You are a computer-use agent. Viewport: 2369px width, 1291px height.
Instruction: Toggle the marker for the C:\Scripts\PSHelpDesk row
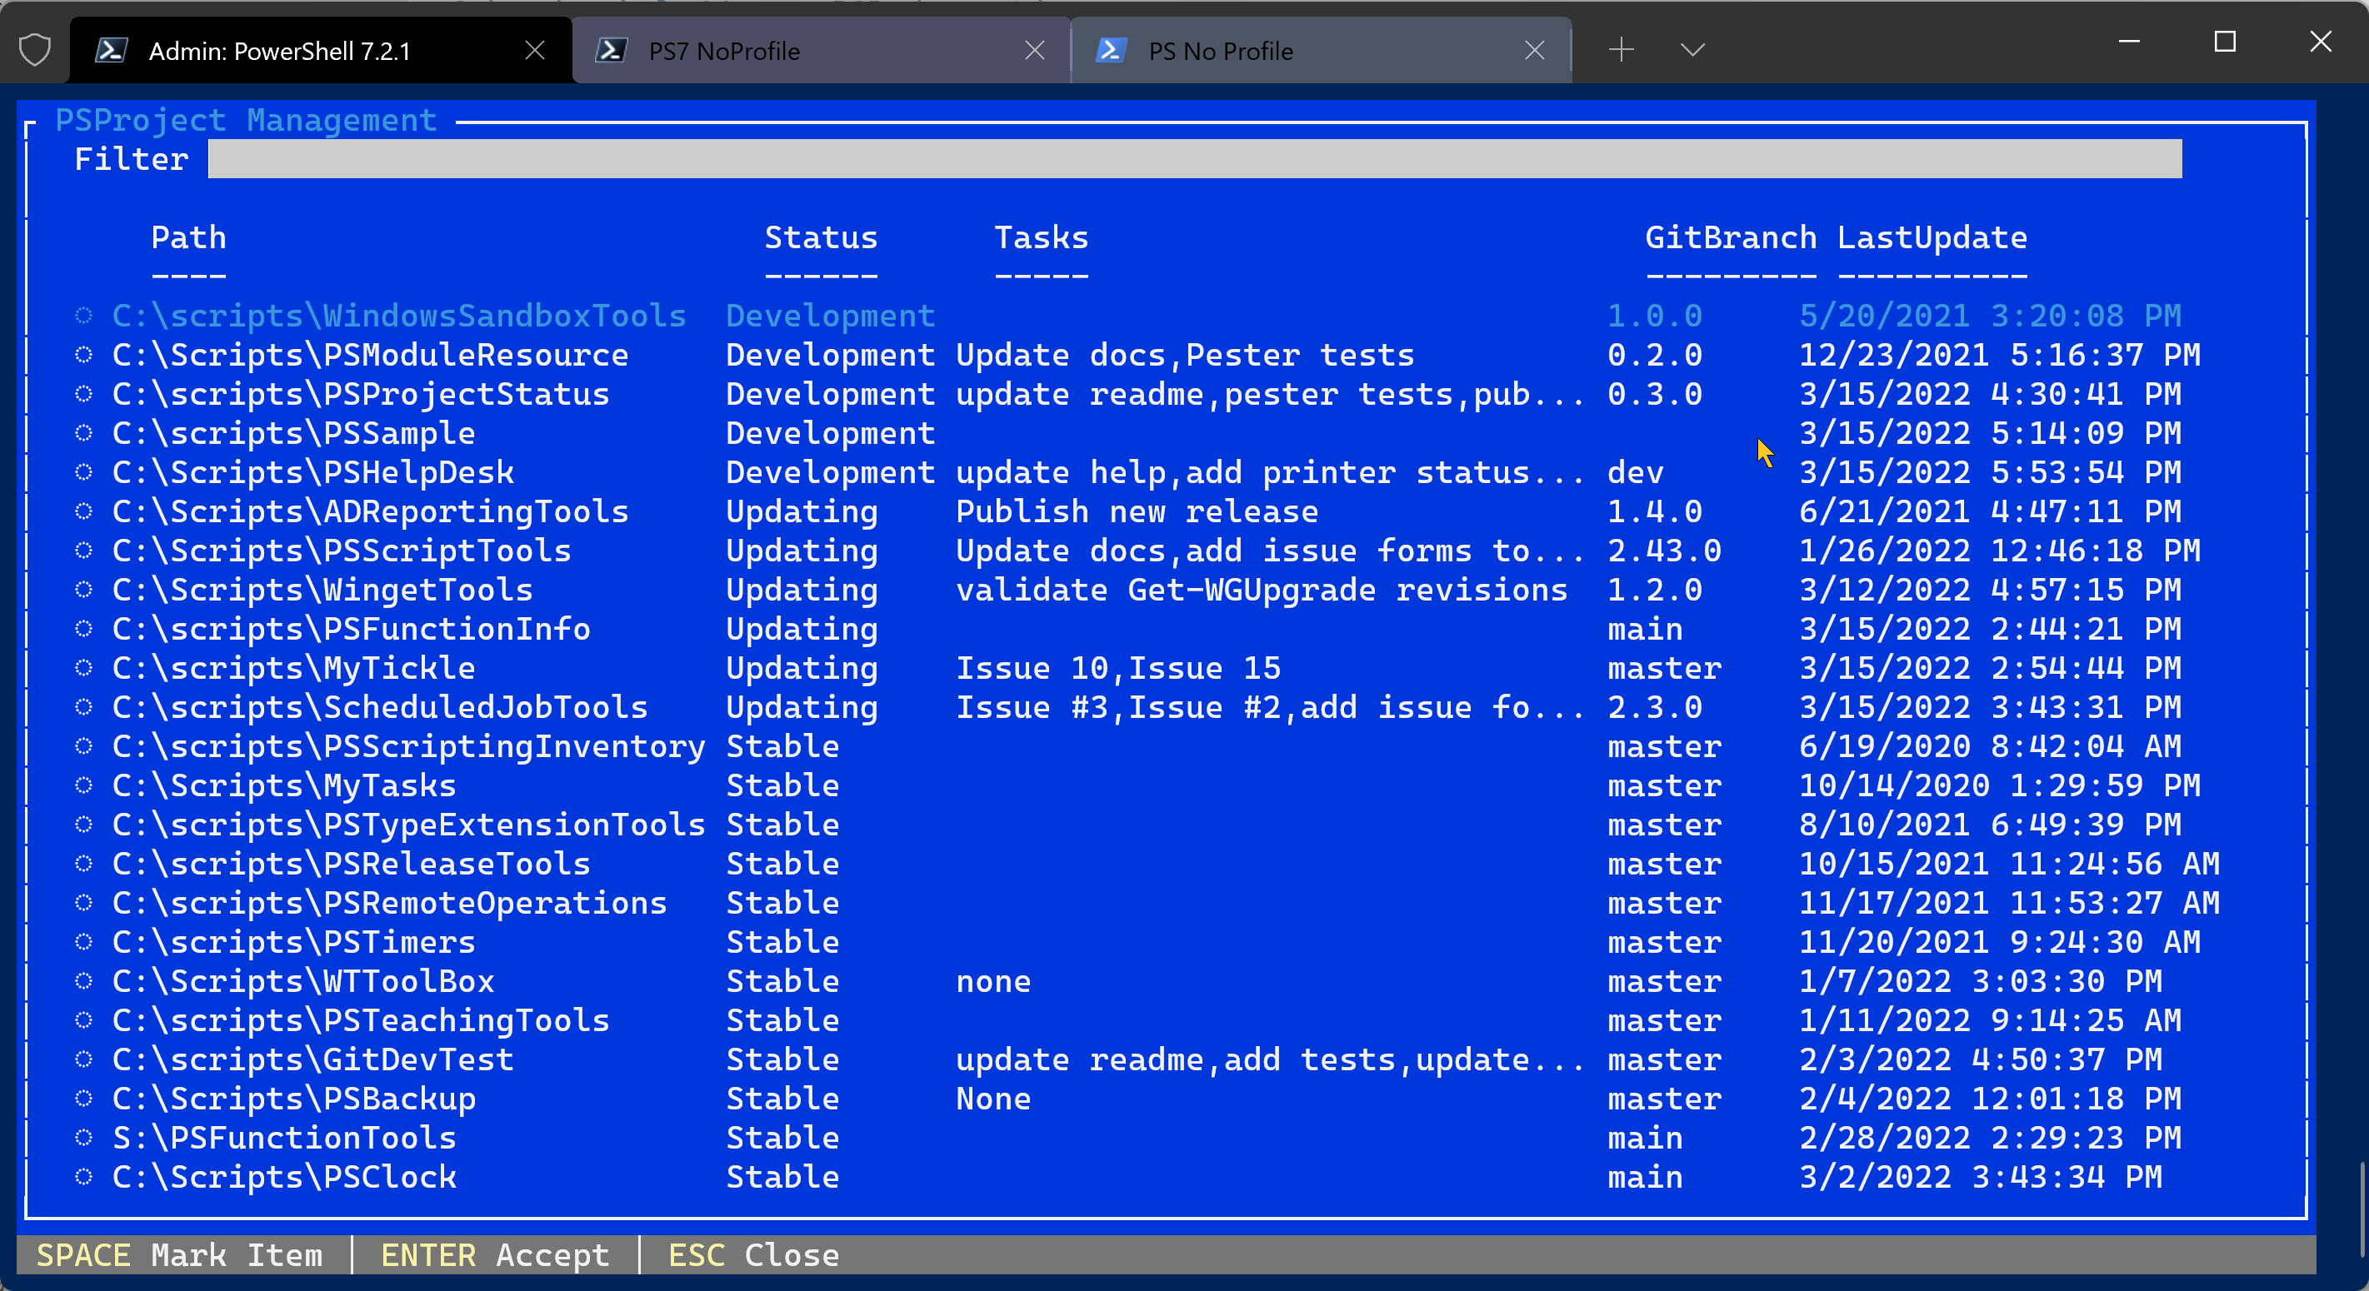coord(83,472)
